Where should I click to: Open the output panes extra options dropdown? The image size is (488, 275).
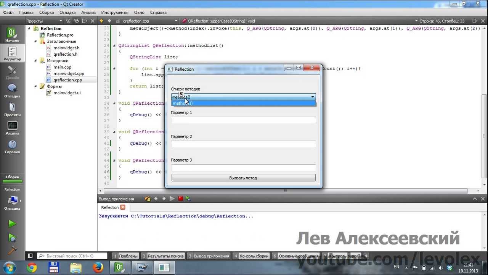click(x=366, y=256)
